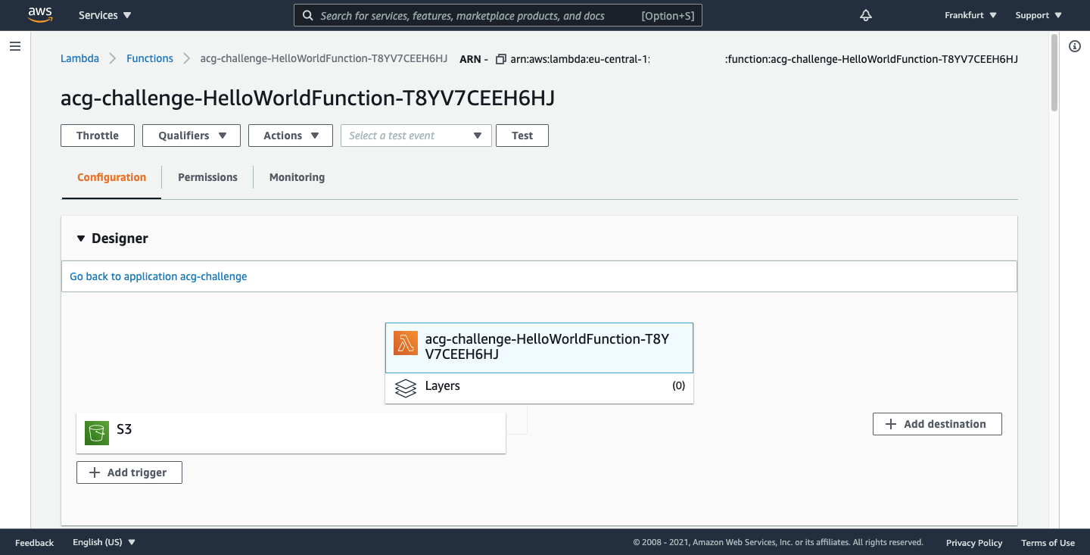Image resolution: width=1090 pixels, height=555 pixels.
Task: Click the Feedback link in footer
Action: pos(34,543)
